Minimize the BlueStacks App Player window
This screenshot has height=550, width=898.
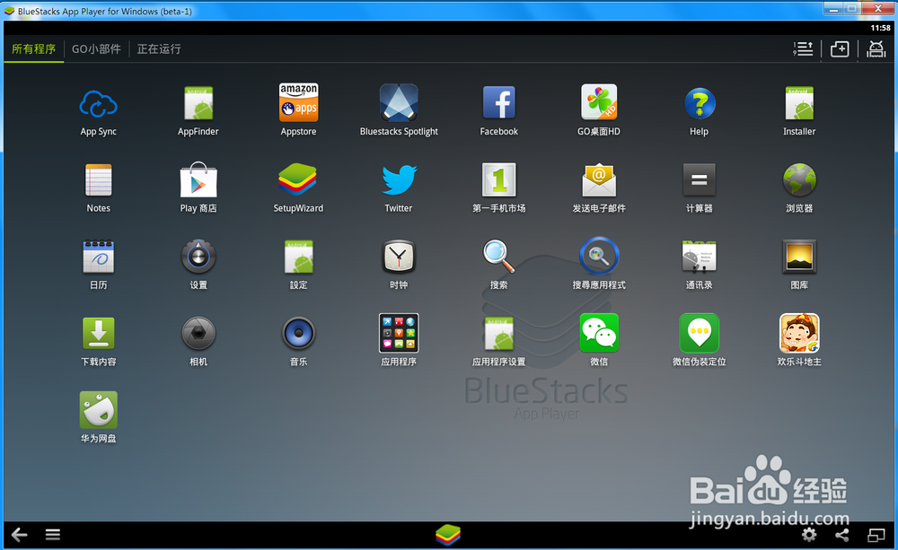[x=834, y=9]
